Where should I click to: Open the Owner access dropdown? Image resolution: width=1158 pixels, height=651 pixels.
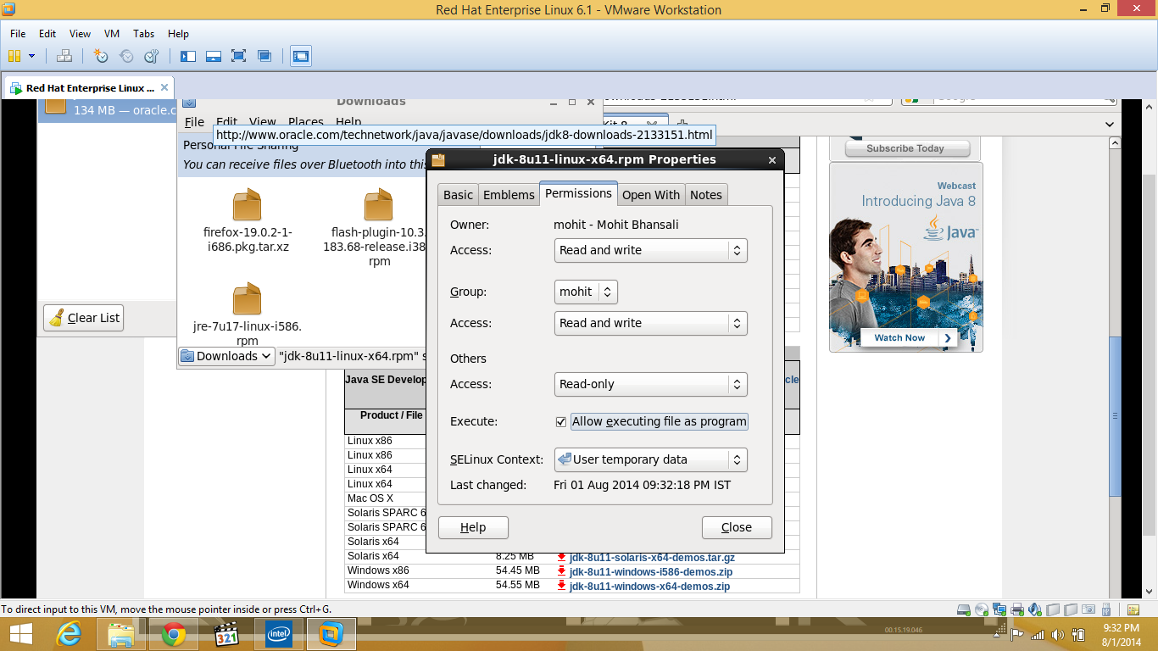tap(651, 250)
